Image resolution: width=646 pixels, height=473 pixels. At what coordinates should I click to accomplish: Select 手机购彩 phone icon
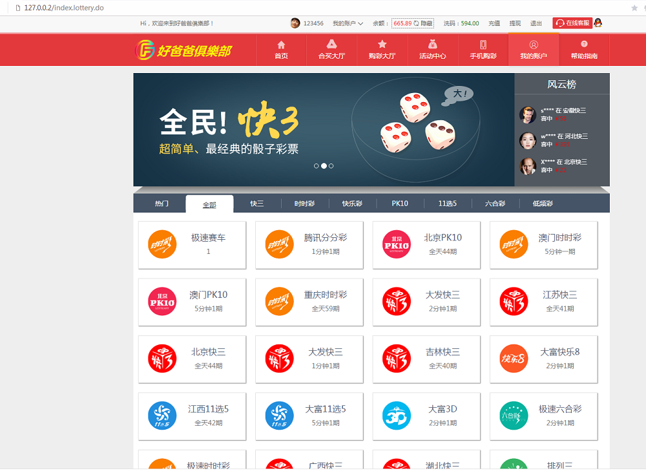click(x=483, y=45)
